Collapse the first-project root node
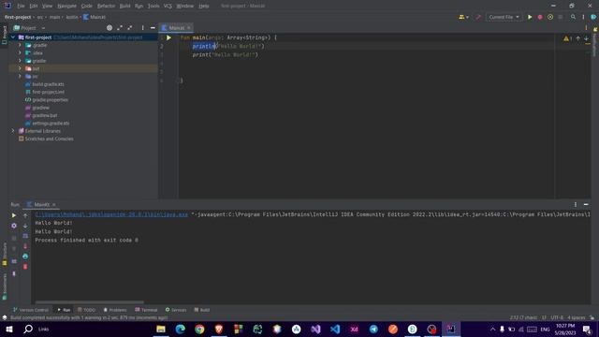The height and width of the screenshot is (337, 599). click(13, 37)
